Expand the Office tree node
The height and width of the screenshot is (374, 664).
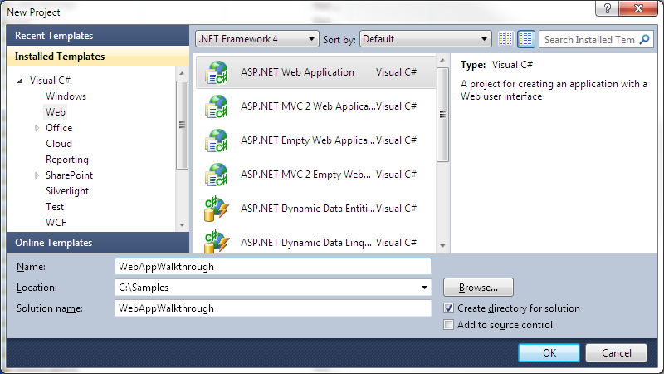37,128
